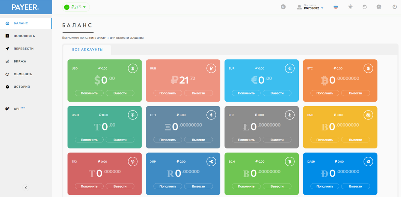Open Баланс in the sidebar

(26, 23)
